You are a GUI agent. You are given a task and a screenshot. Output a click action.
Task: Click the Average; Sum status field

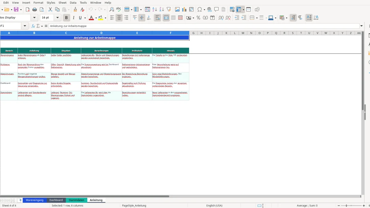tap(307, 206)
